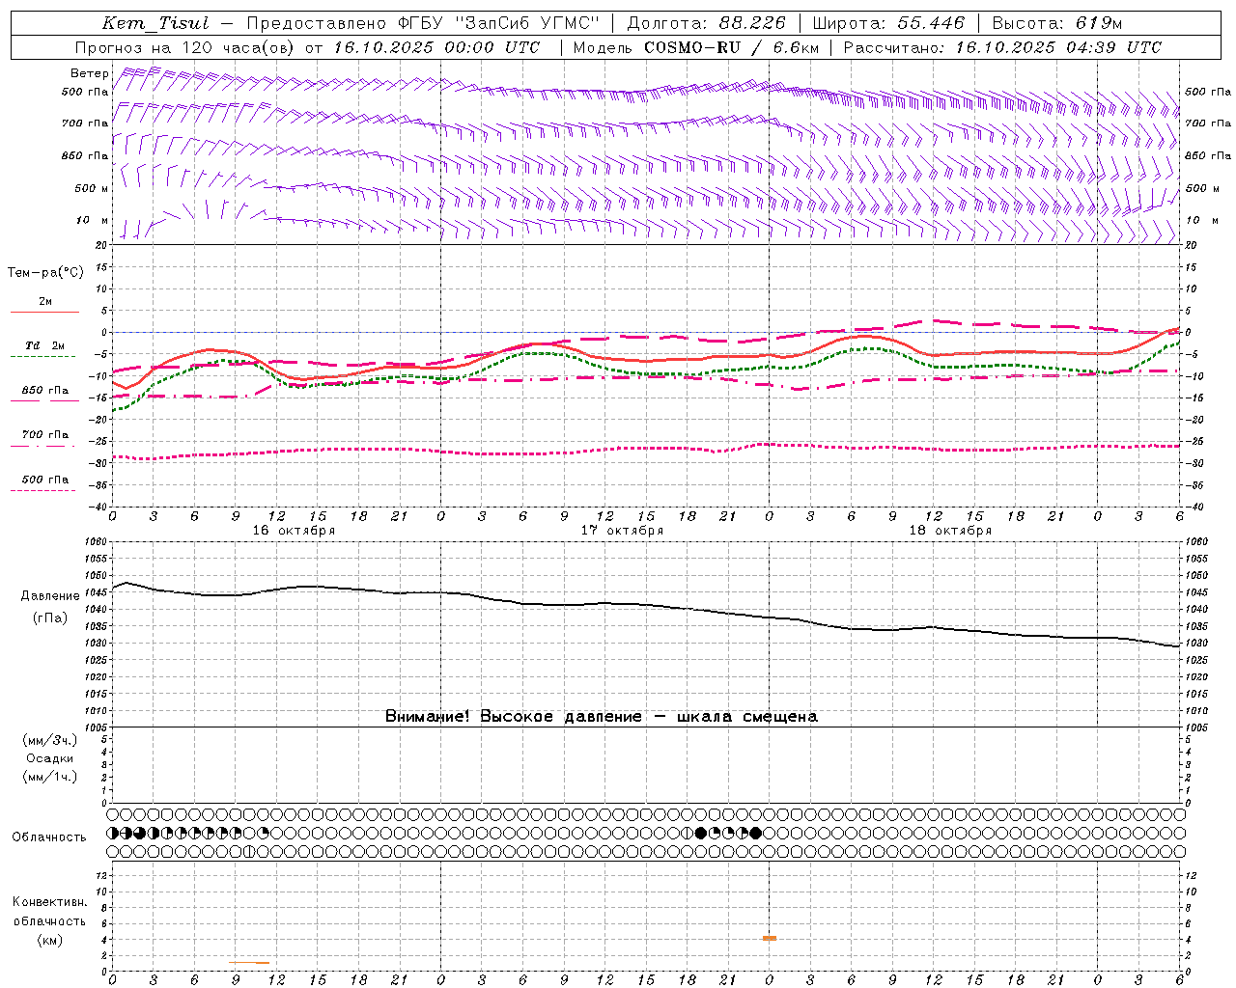Image resolution: width=1236 pixels, height=988 pixels.
Task: Click the latitude value Широта: 55.446
Action: click(887, 23)
